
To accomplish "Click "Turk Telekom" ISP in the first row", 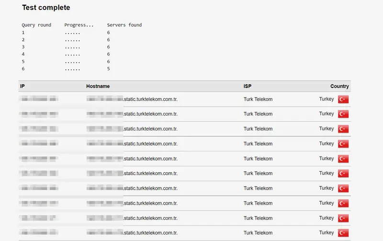I will click(x=258, y=99).
